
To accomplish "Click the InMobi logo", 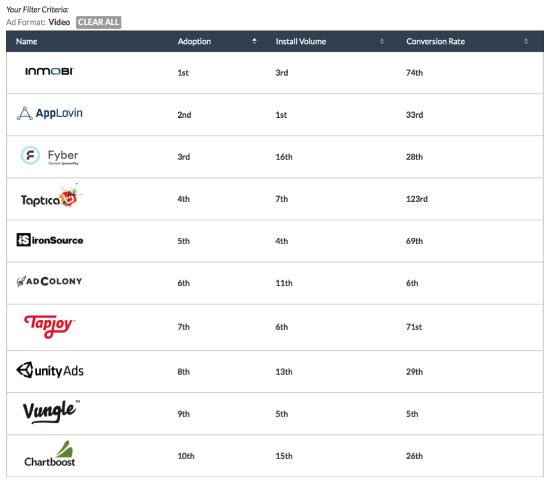I will point(49,72).
